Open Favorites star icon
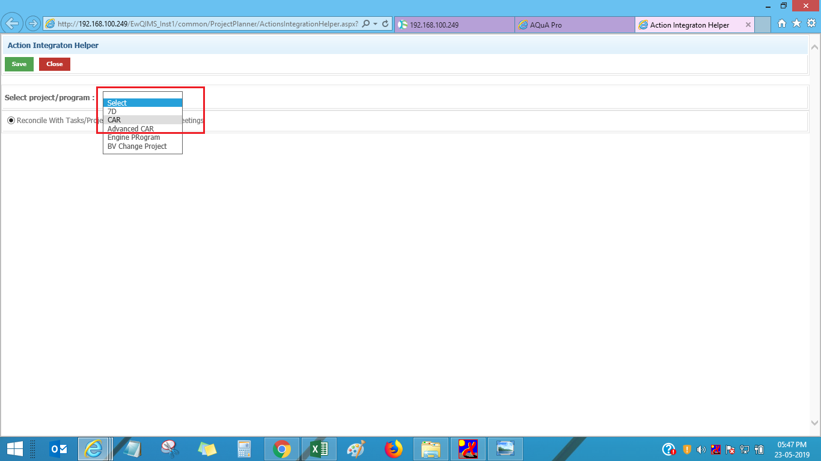 [796, 23]
